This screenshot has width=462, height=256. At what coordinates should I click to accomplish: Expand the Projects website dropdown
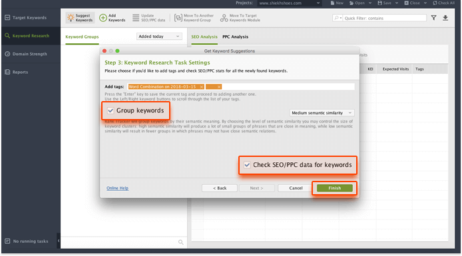(289, 3)
